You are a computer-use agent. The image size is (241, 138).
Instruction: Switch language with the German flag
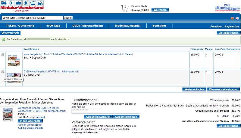[x=232, y=18]
